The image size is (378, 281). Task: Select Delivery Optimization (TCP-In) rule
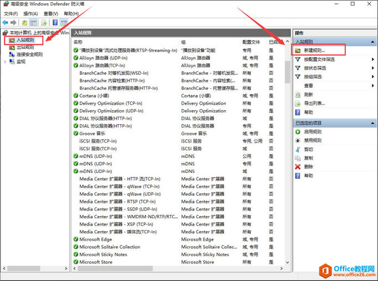click(111, 103)
